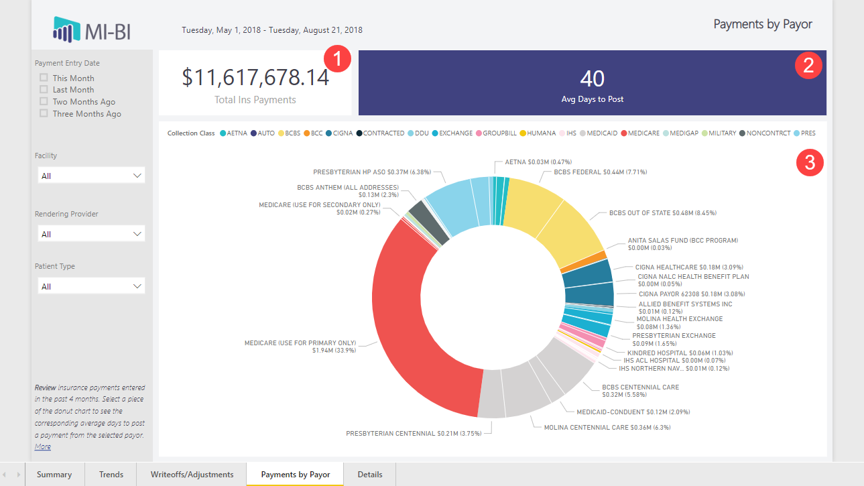Click the HUMANA legend marker
This screenshot has width=864, height=486.
coord(523,133)
